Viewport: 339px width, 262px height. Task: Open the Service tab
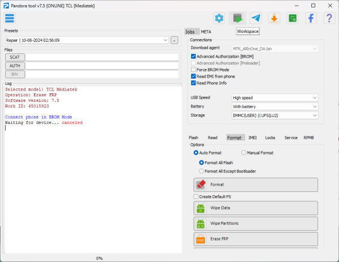[291, 138]
